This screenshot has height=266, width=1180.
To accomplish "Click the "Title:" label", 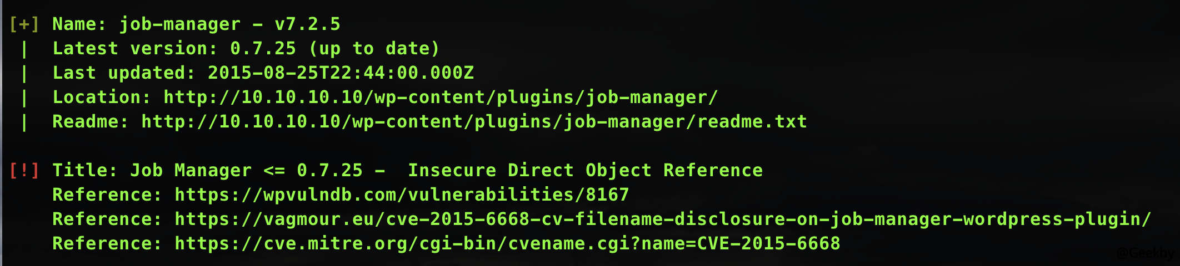I will [85, 171].
